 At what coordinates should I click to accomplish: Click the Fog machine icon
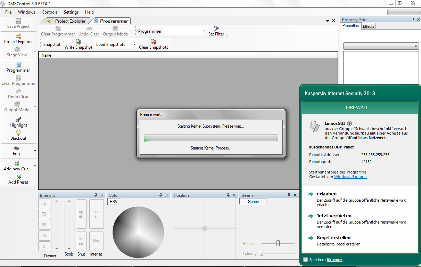[x=16, y=148]
